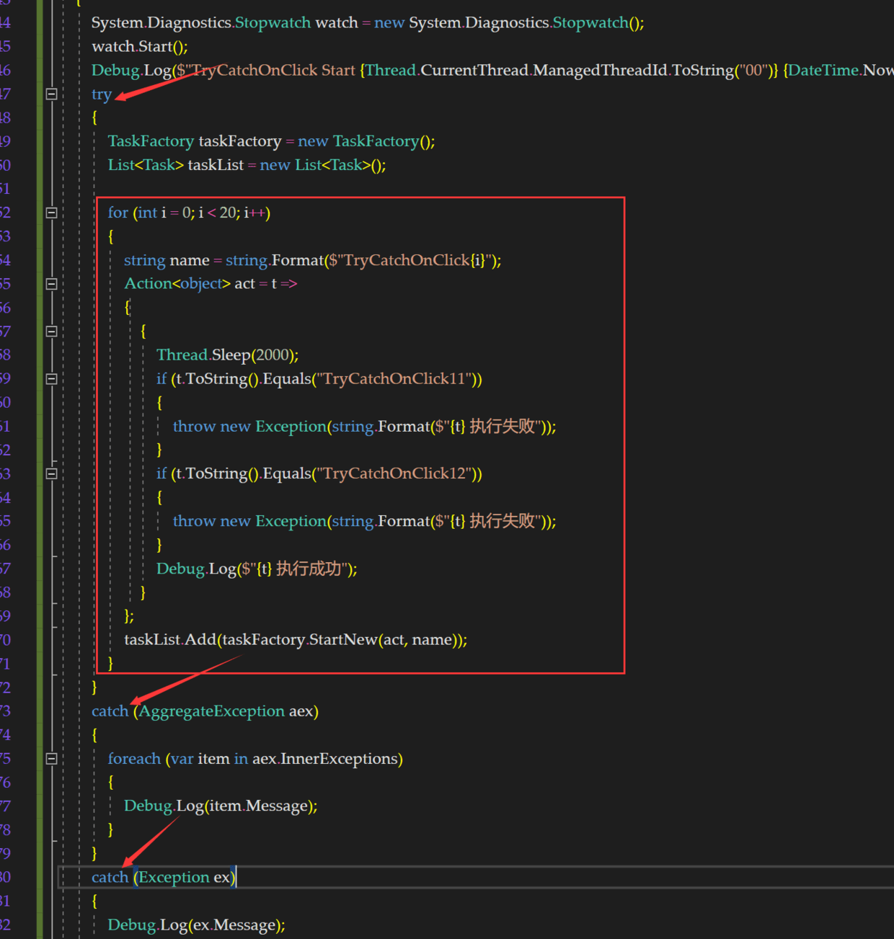Viewport: 894px width, 939px height.
Task: Click the Debug.Log(ex.Message) statement
Action: click(x=196, y=925)
